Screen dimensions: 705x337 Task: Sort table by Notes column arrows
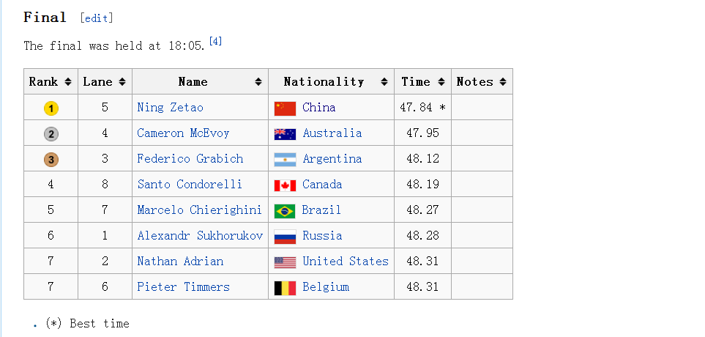click(503, 82)
